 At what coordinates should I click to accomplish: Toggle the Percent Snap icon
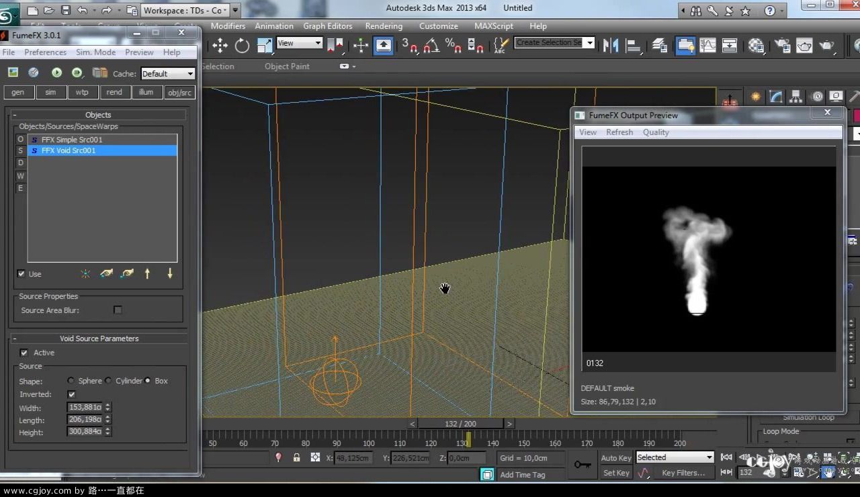(x=454, y=46)
